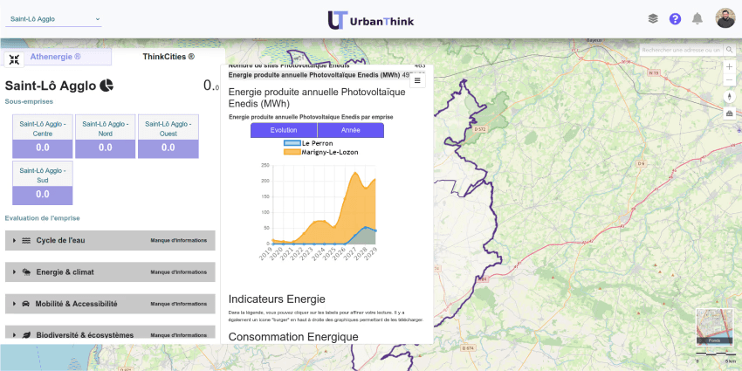Open the purple help question icon
This screenshot has width=742, height=371.
coord(675,19)
